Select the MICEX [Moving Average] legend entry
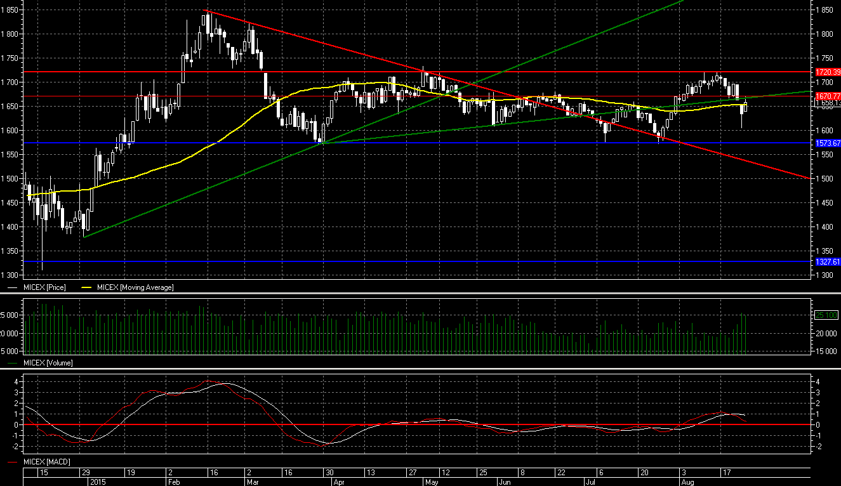This screenshot has width=841, height=486. click(135, 287)
